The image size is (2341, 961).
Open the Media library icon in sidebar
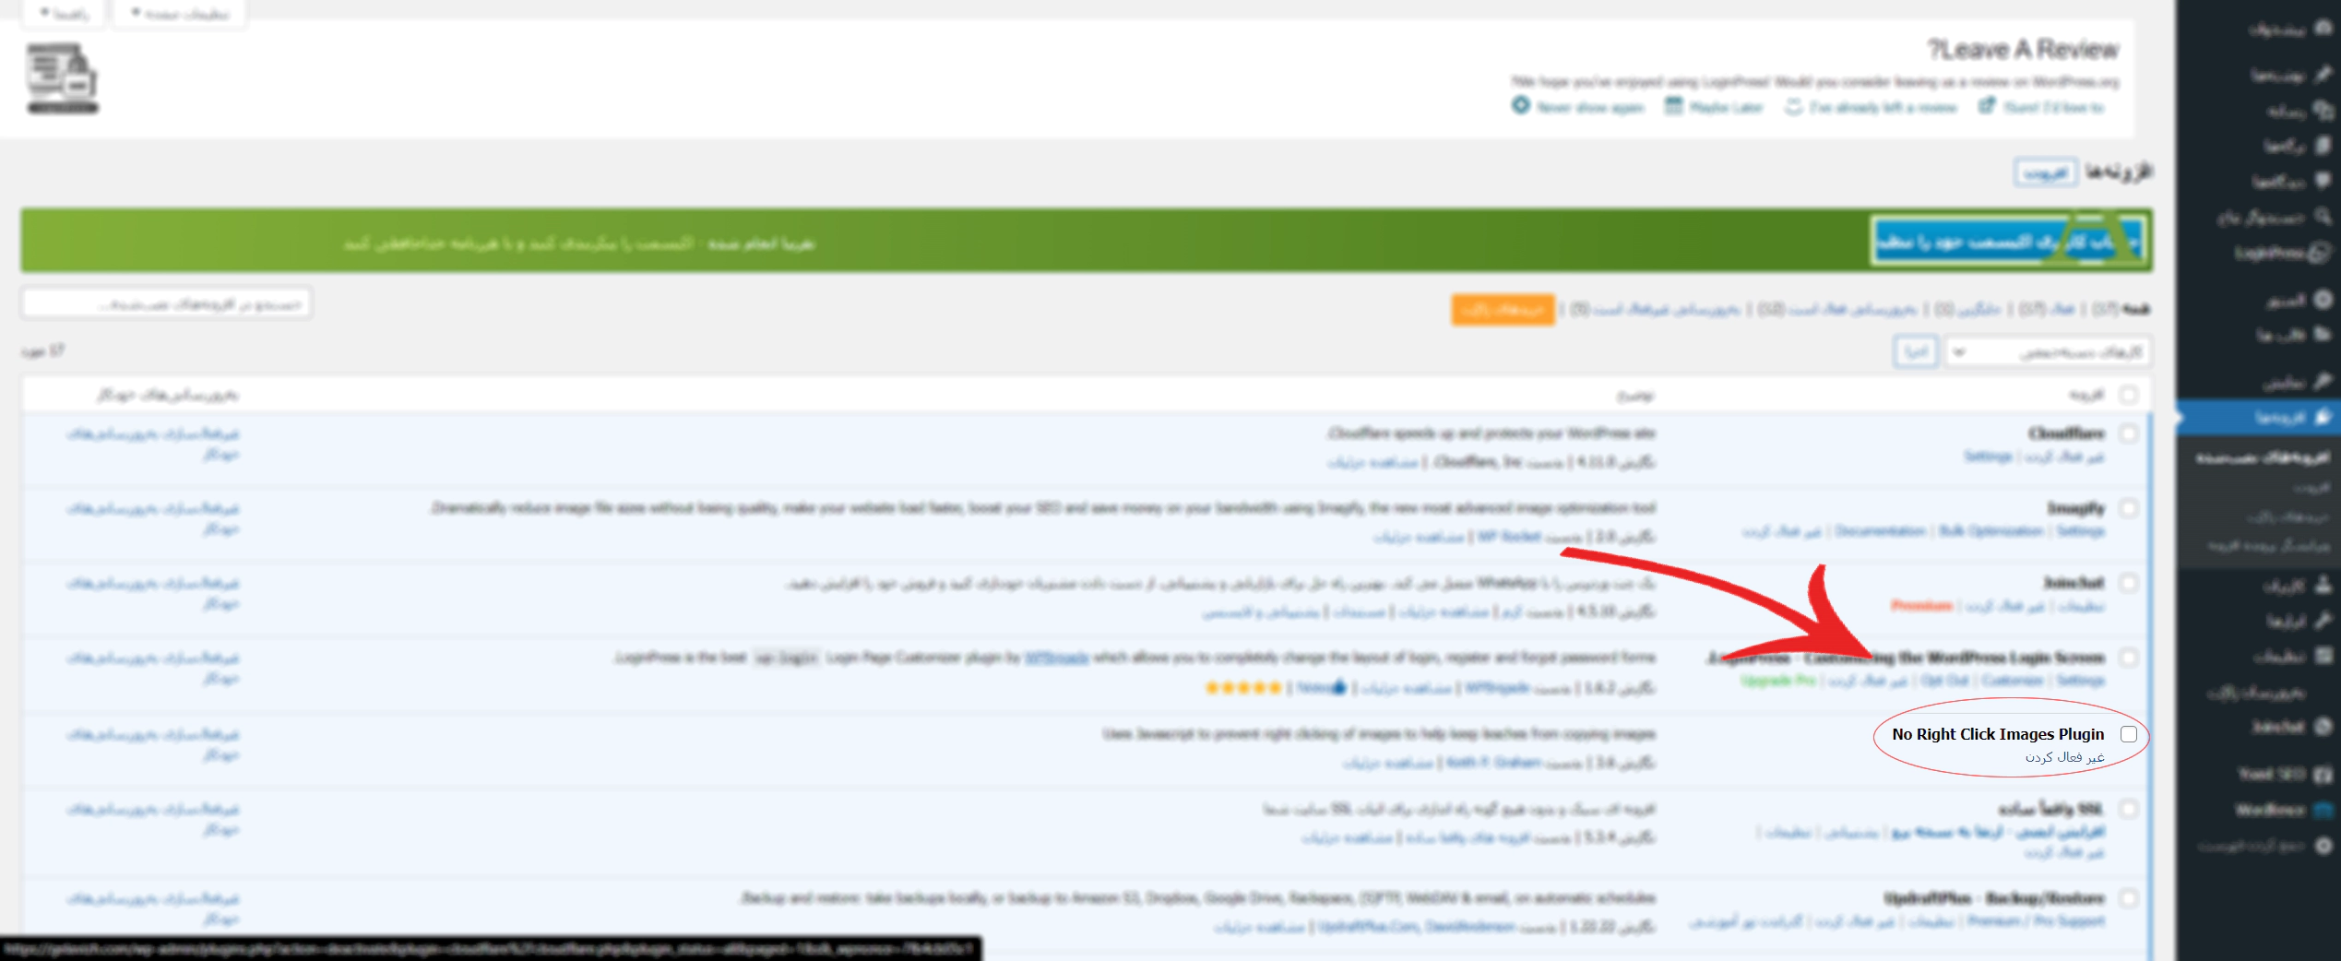click(2323, 111)
